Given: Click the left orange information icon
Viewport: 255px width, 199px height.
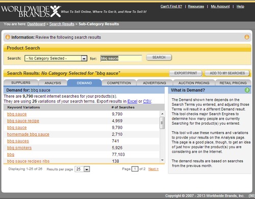Looking at the screenshot, I should pos(8,37).
